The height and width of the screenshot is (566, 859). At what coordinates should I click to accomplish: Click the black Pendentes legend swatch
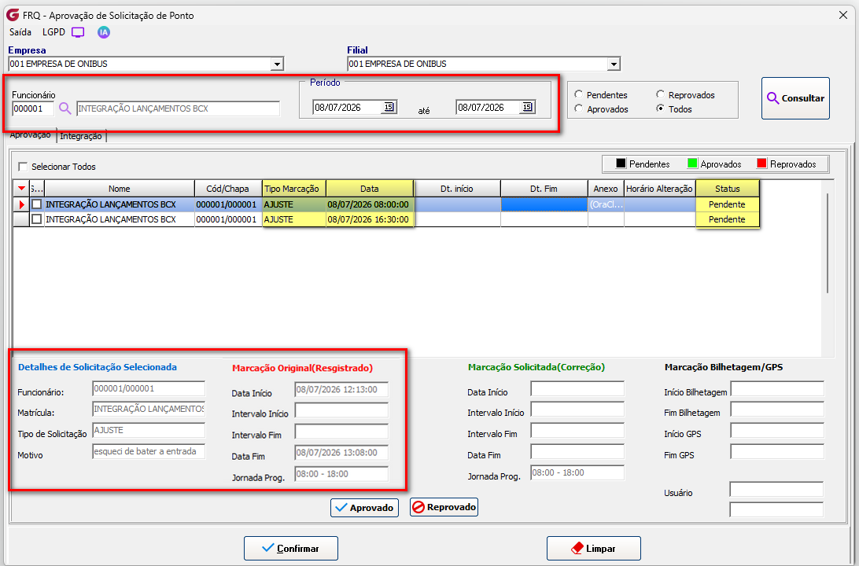coord(621,164)
